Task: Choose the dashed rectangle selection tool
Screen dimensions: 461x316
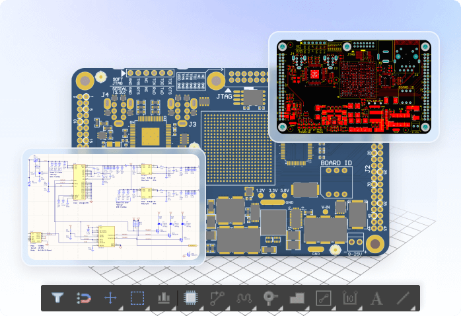Action: click(x=137, y=297)
